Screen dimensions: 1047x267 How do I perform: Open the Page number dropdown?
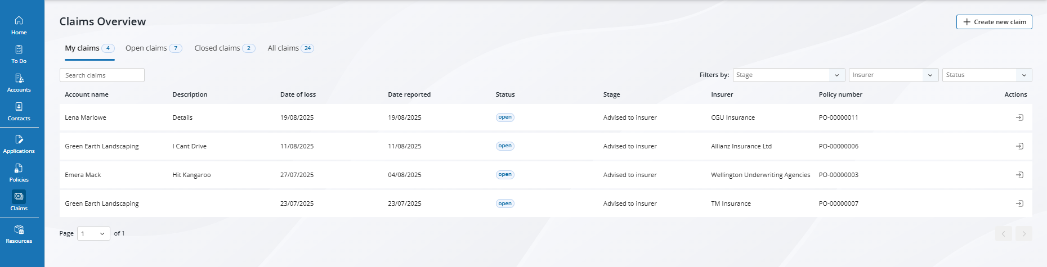(x=93, y=234)
